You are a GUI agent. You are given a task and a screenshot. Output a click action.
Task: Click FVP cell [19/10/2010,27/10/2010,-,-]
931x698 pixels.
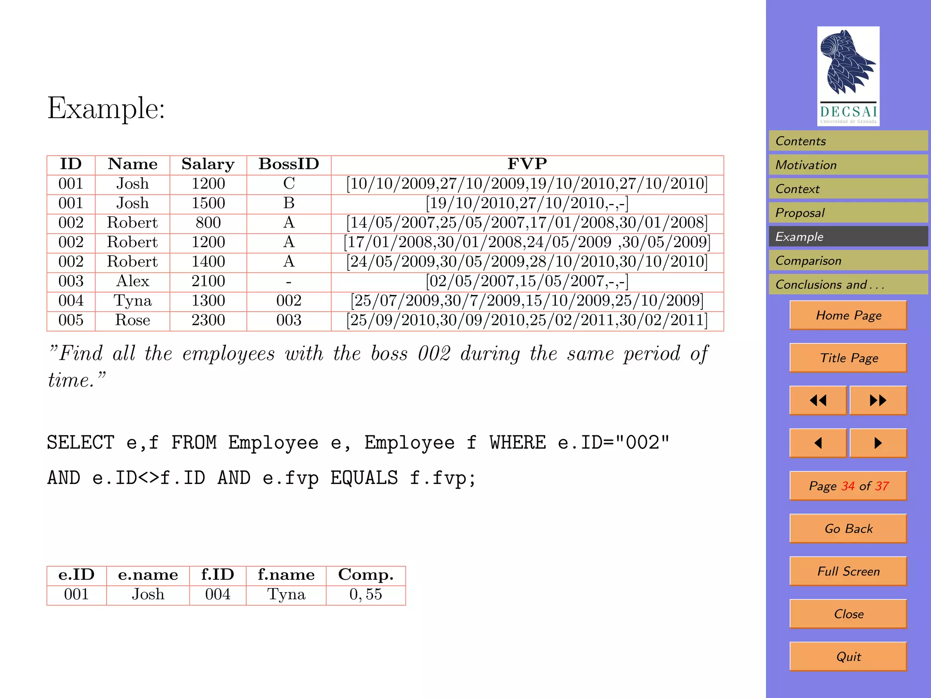click(x=527, y=203)
